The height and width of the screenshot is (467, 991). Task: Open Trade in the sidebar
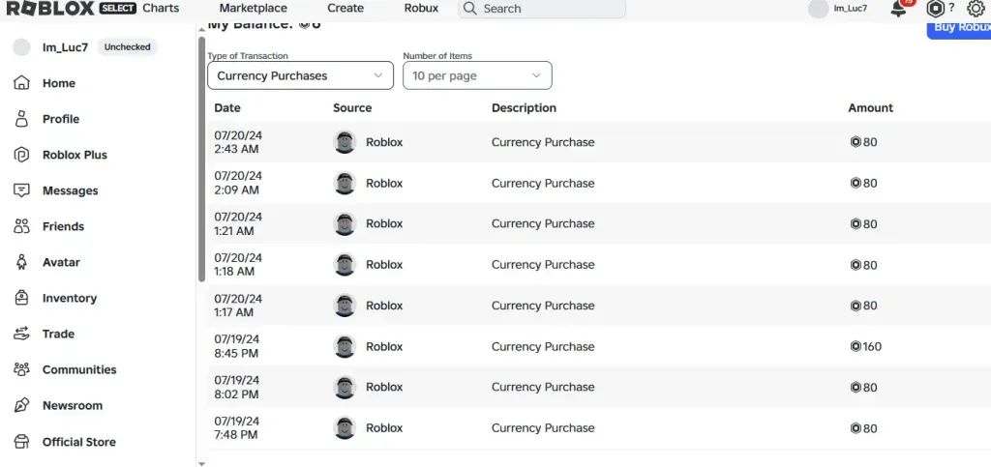click(58, 334)
